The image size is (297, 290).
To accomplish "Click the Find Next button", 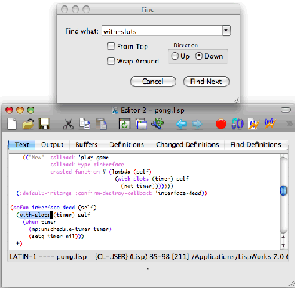I will (206, 82).
